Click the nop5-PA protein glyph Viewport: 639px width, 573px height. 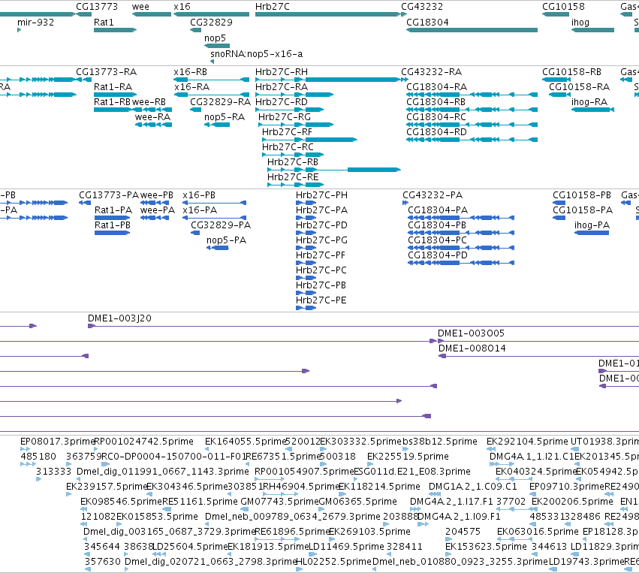pos(218,248)
